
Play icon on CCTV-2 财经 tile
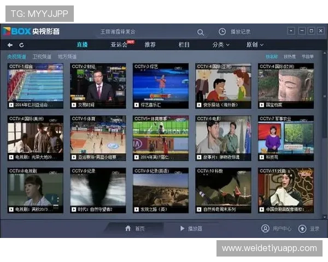click(74, 105)
